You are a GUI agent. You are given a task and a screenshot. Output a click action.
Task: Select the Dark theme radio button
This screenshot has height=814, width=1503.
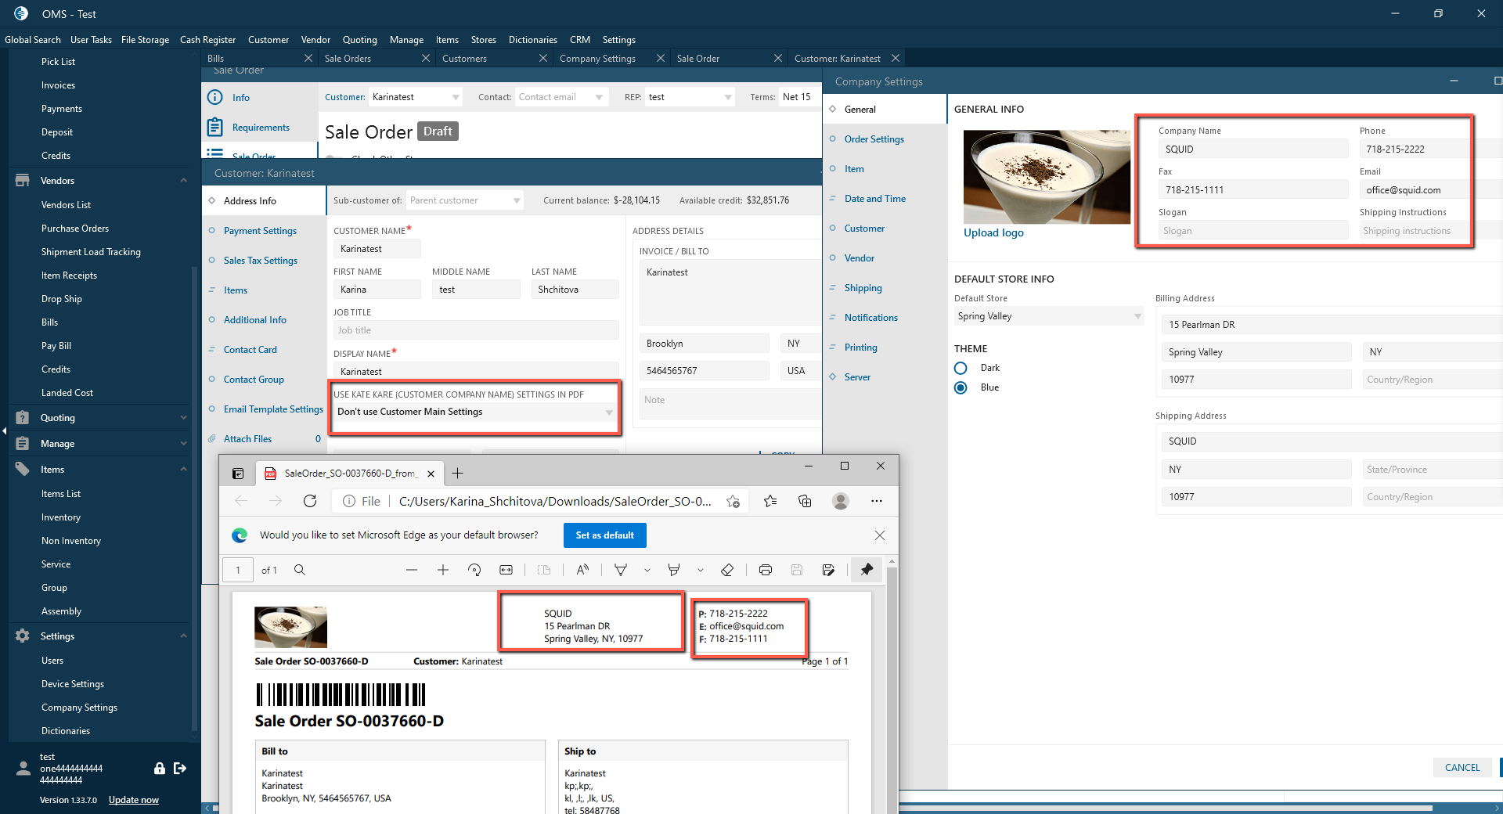click(x=961, y=368)
